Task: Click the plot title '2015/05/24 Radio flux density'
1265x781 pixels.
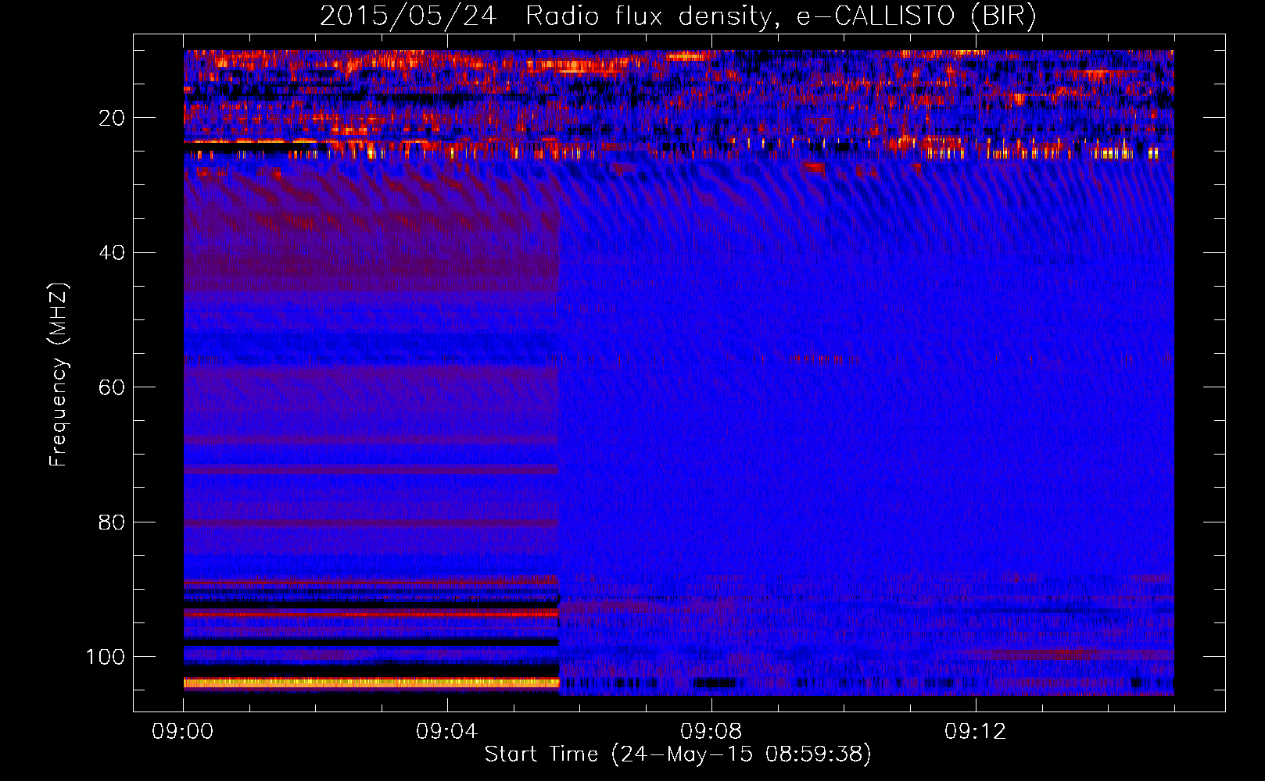Action: pos(546,16)
